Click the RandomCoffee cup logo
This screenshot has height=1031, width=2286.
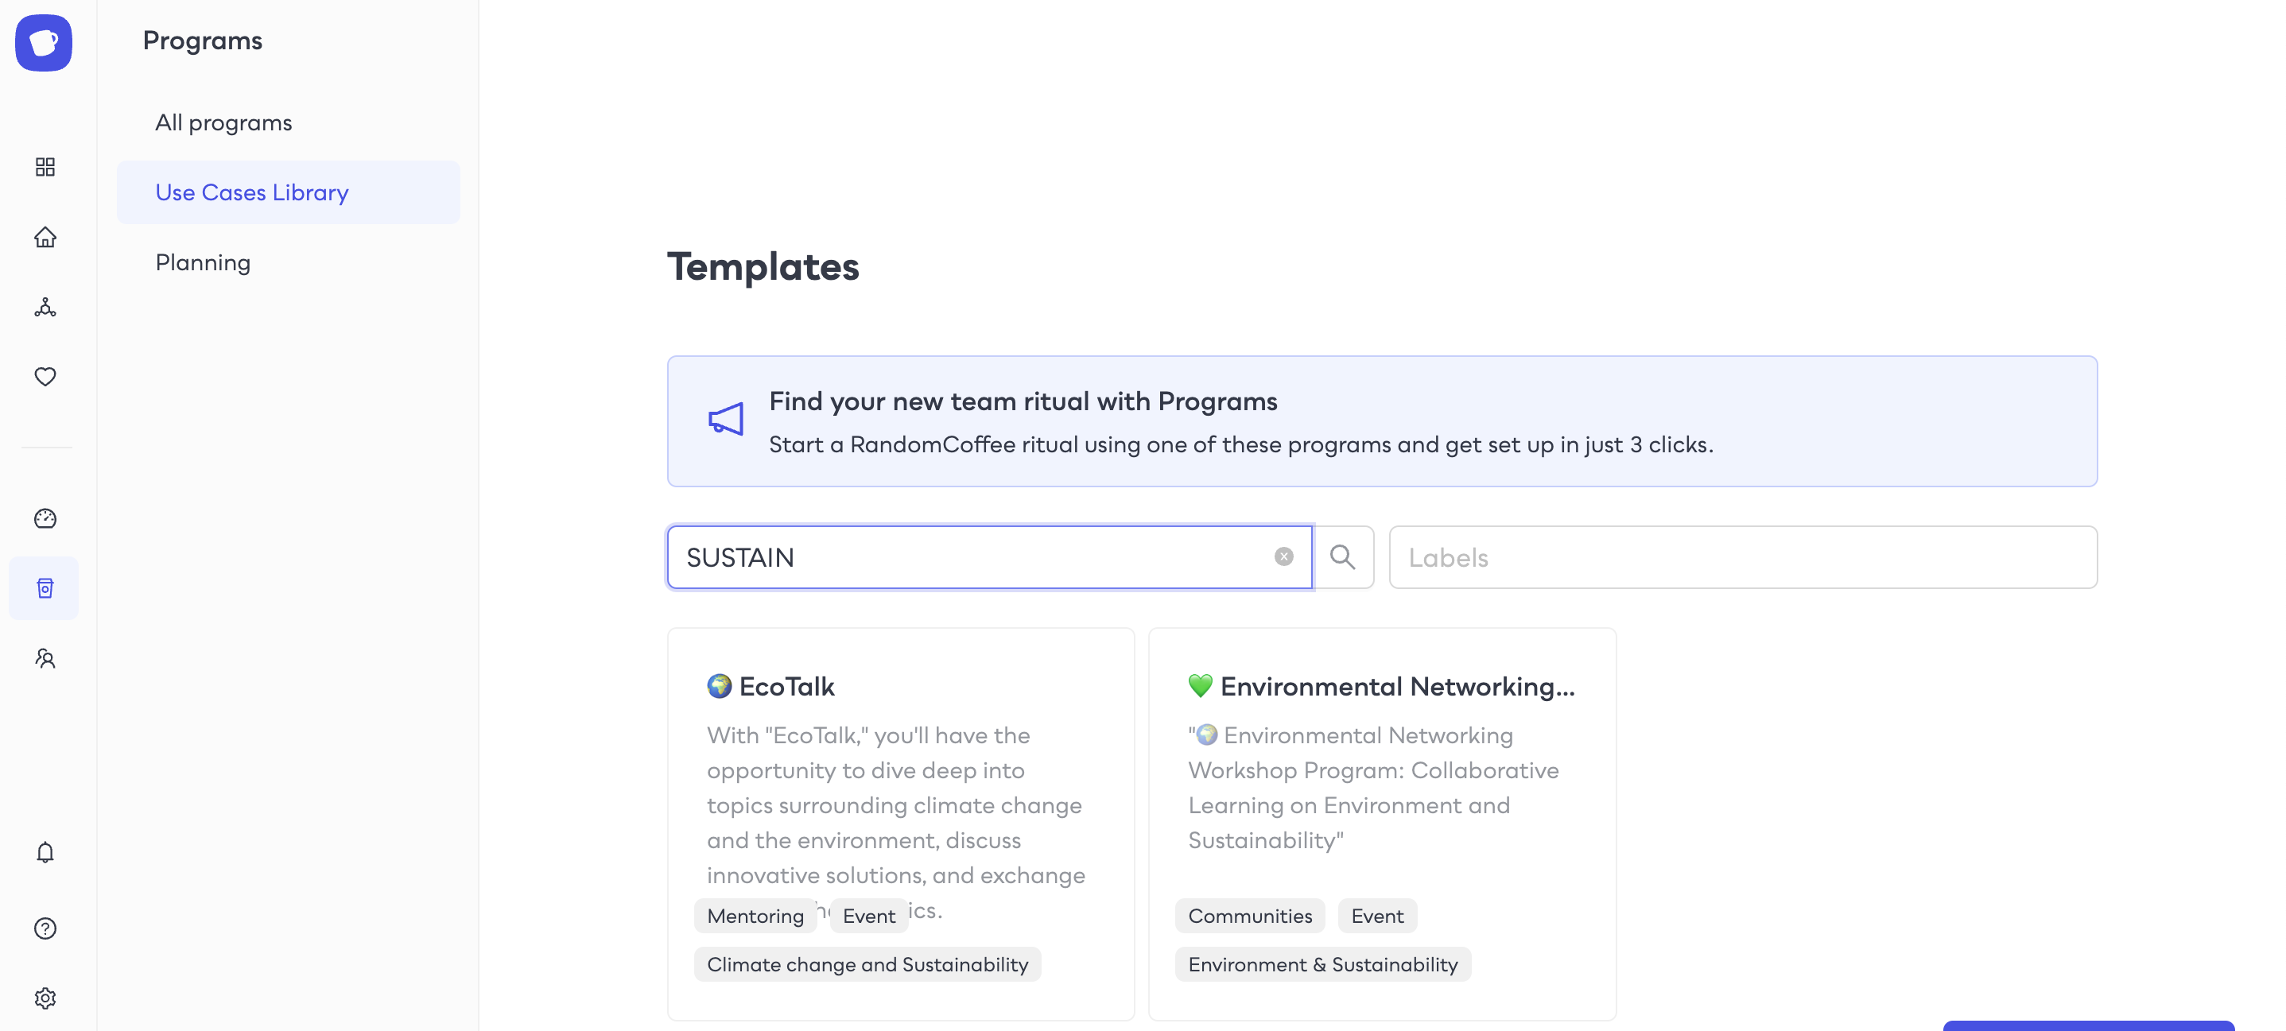pos(44,41)
